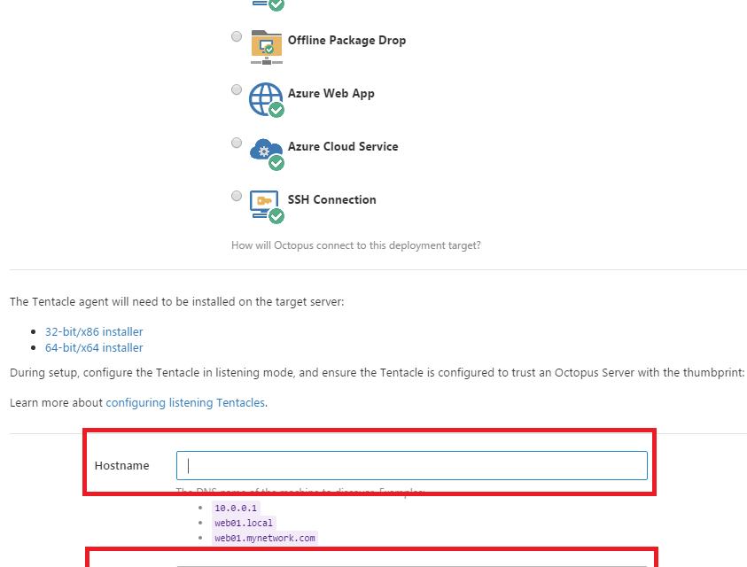Click the Hostname field label

tap(122, 466)
